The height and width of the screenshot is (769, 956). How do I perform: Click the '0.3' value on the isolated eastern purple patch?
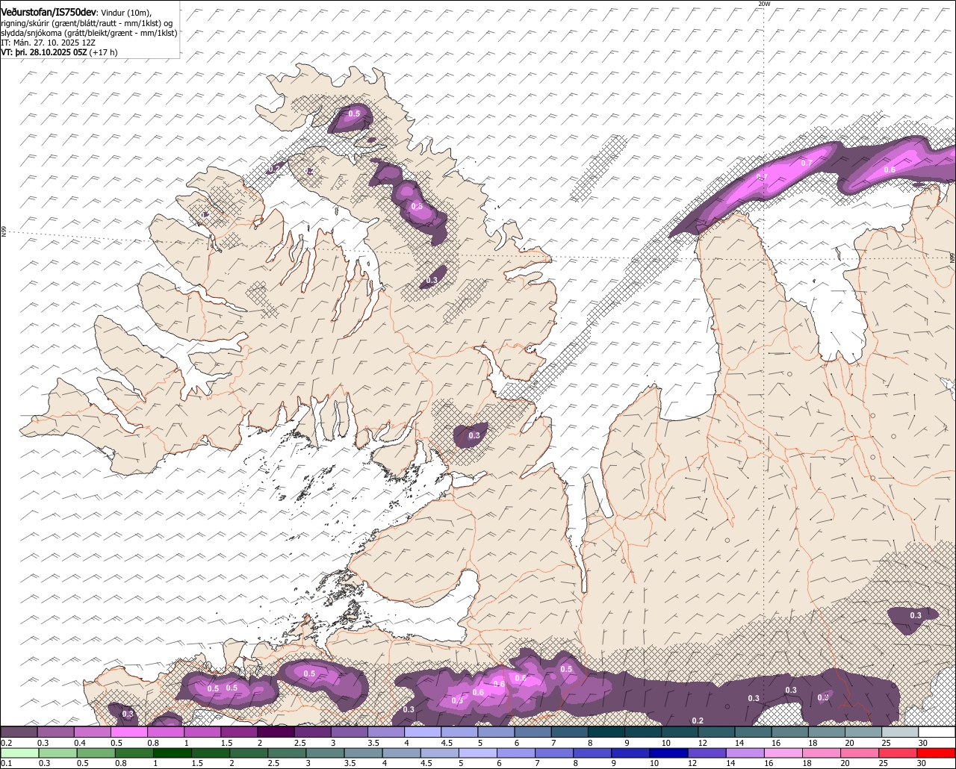click(x=916, y=615)
